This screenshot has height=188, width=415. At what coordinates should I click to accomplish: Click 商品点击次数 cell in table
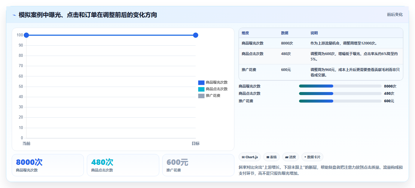point(252,54)
